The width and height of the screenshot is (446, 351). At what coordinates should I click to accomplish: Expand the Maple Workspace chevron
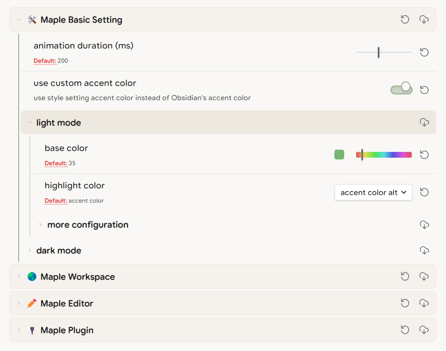[19, 277]
